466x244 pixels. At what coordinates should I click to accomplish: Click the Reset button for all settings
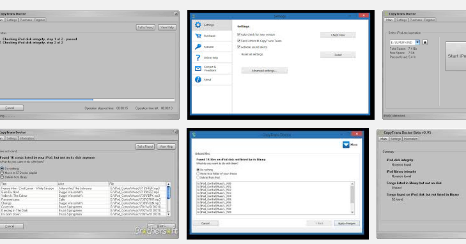(338, 55)
